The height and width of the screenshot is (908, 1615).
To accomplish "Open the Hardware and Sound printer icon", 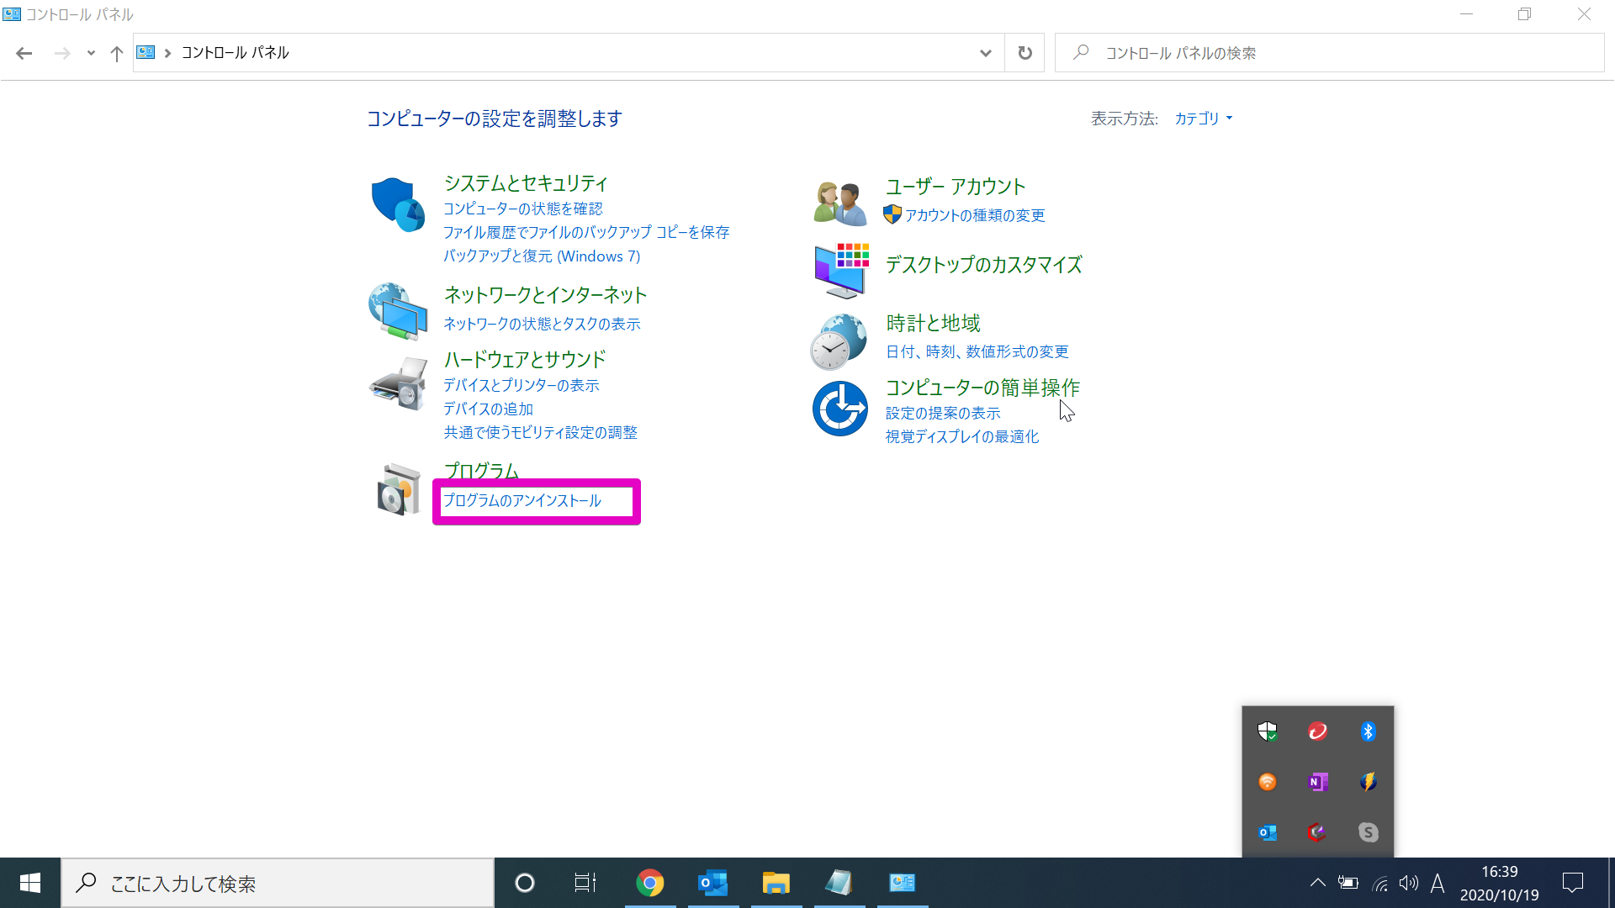I will (397, 383).
